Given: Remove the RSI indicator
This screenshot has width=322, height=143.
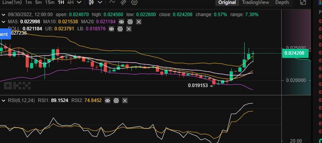Looking at the screenshot, I should point(125,100).
